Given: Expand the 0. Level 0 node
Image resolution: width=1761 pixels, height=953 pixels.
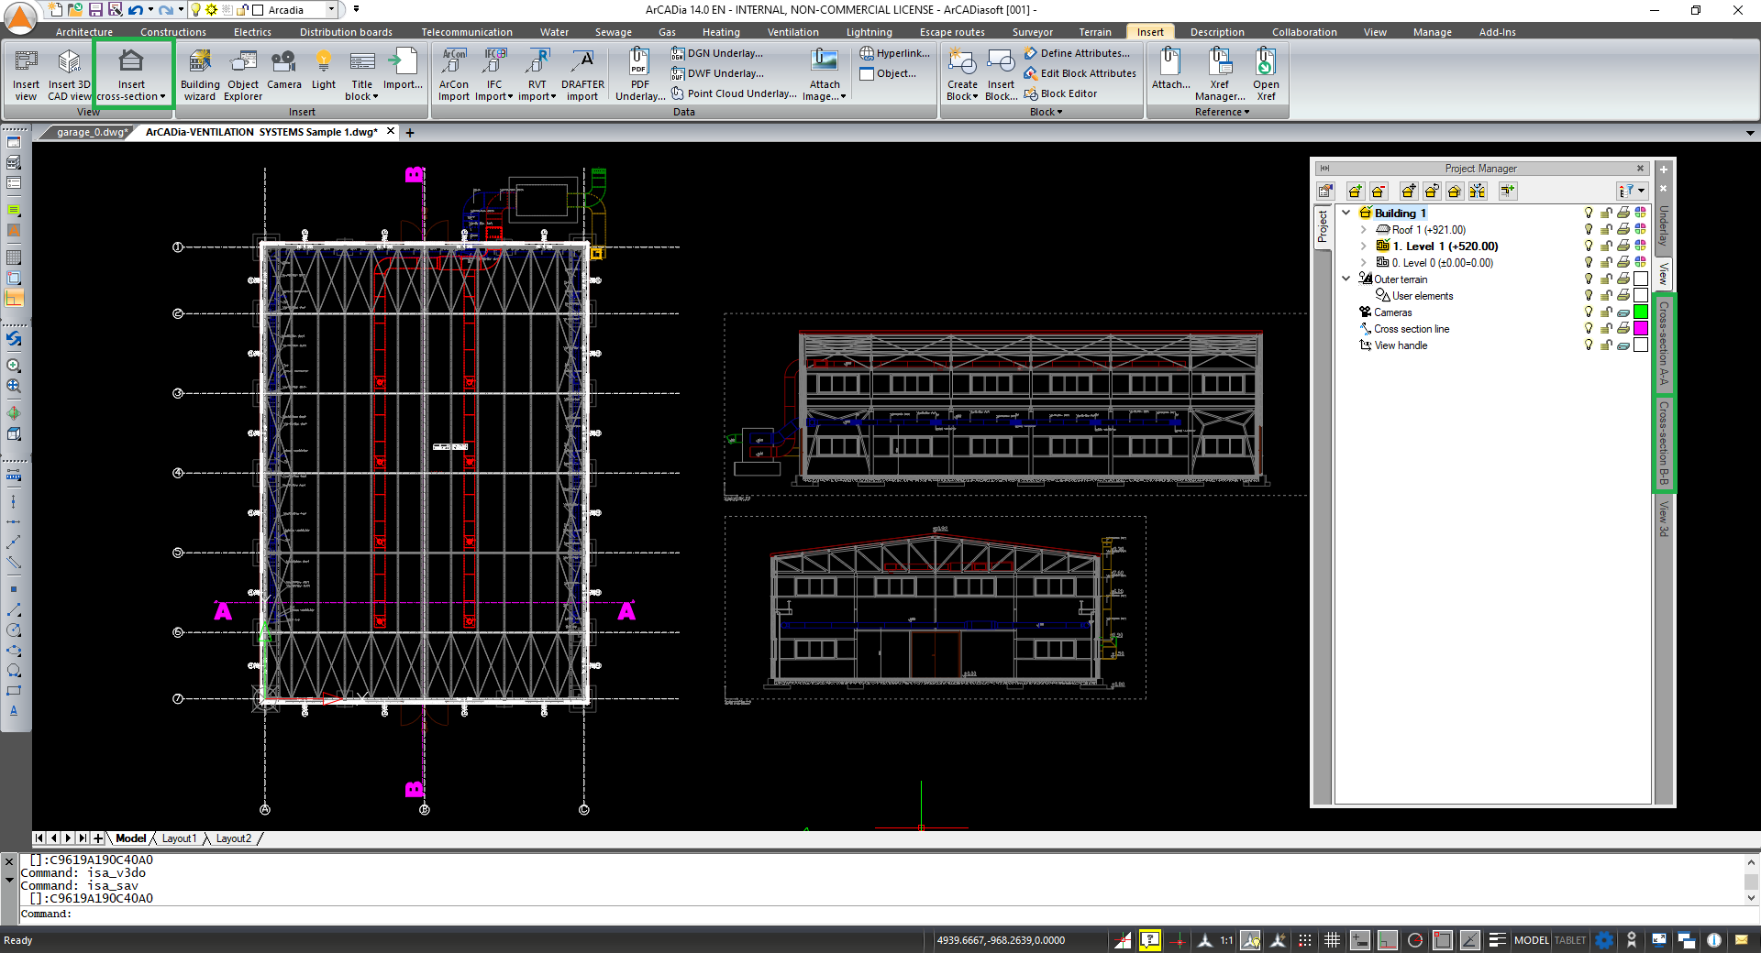Looking at the screenshot, I should (1363, 263).
